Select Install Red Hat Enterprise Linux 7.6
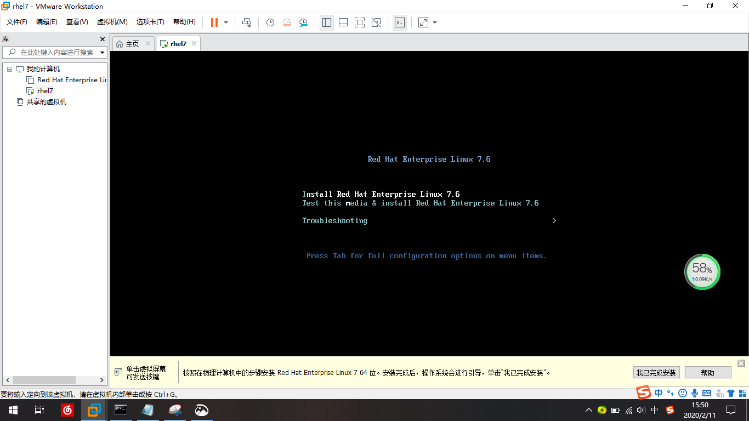This screenshot has width=749, height=421. [x=381, y=194]
